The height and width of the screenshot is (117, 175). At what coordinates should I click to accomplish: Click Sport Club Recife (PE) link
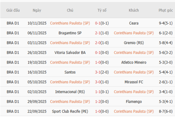70,111
